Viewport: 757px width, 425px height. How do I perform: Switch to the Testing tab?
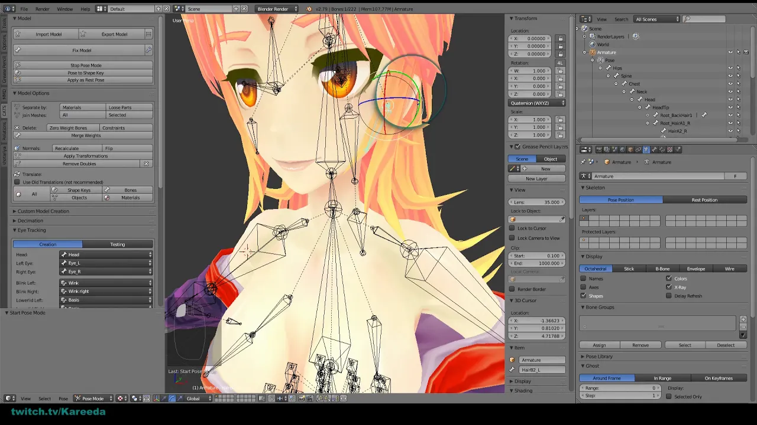pos(118,244)
